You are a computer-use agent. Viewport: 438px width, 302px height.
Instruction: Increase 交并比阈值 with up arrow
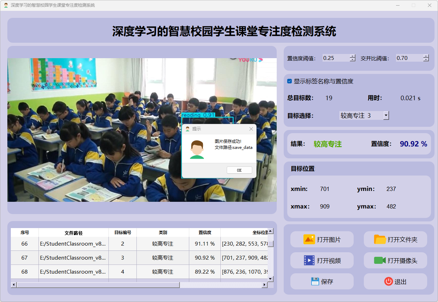pyautogui.click(x=426, y=56)
